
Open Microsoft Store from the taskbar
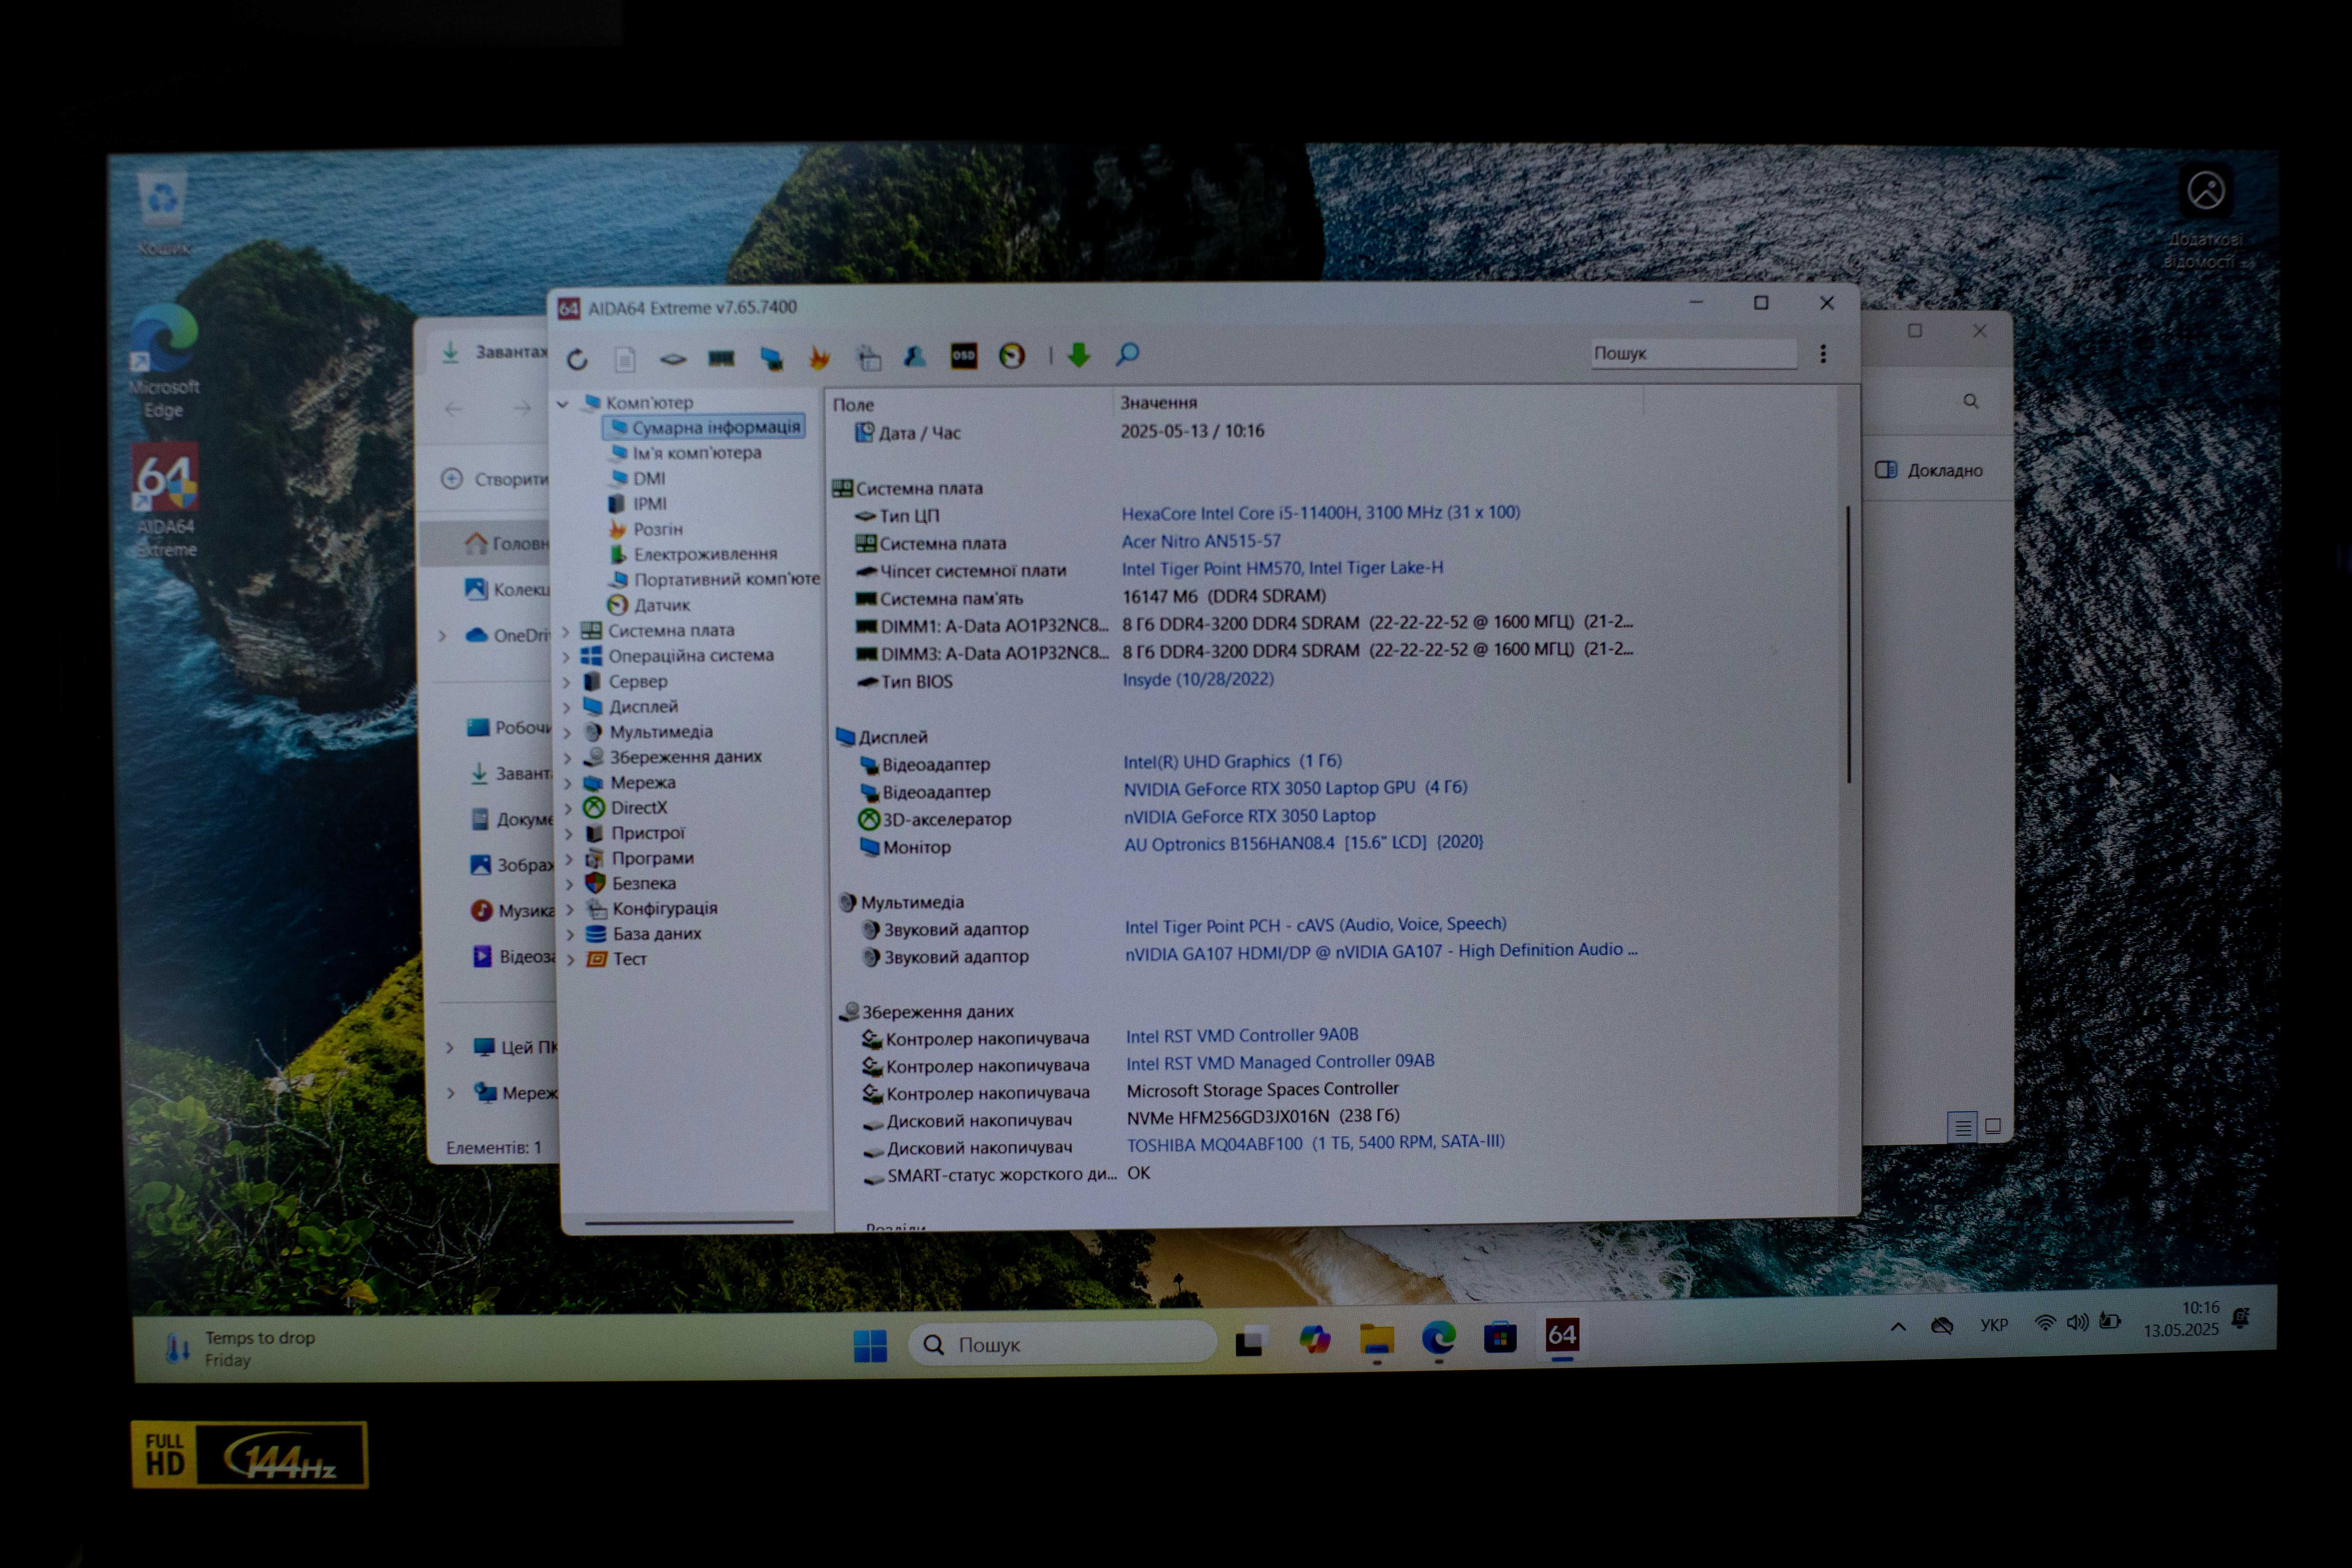[x=1500, y=1337]
